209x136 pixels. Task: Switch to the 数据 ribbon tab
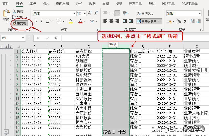coord(92,4)
